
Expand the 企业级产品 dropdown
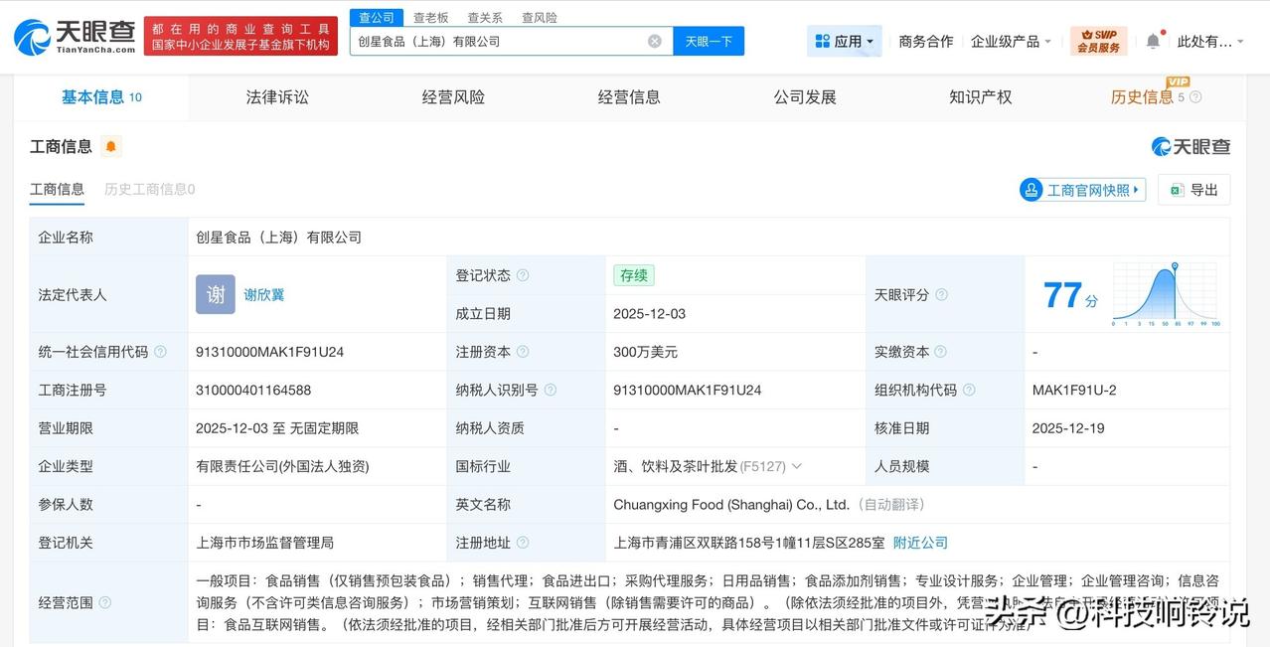1009,40
